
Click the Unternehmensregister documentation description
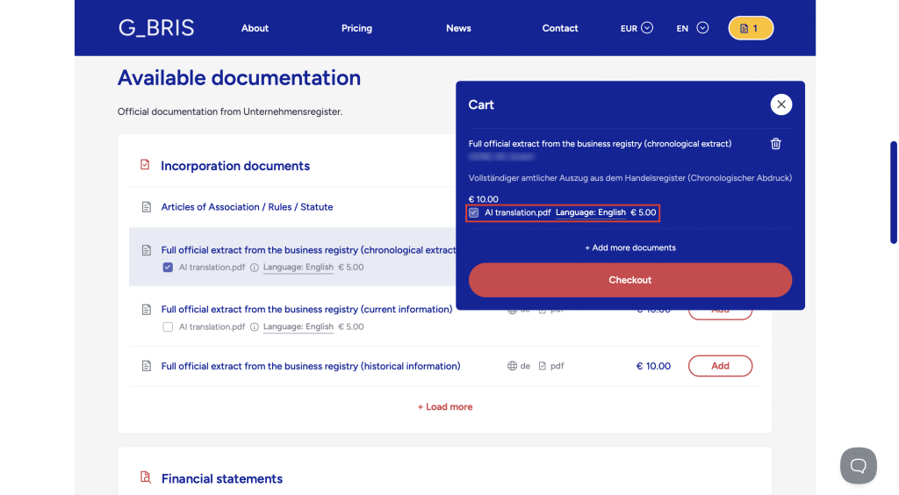[x=230, y=111]
